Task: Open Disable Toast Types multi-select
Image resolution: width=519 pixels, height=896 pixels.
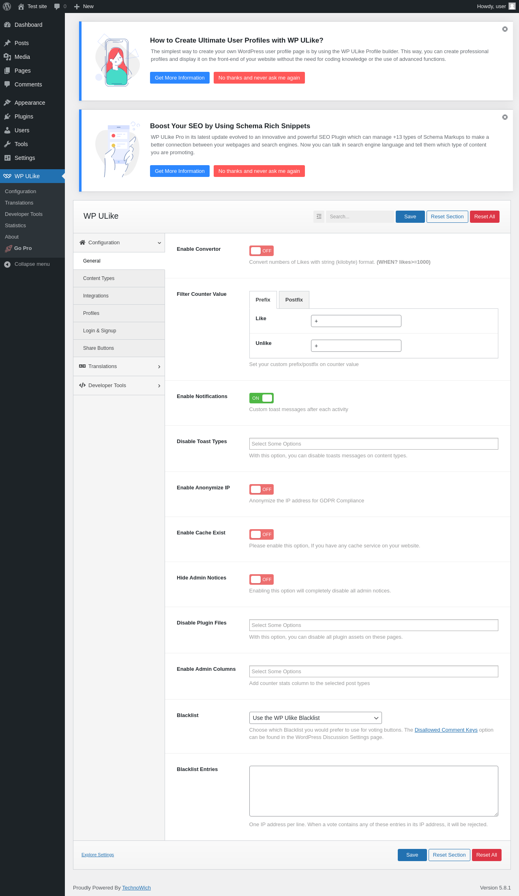Action: click(x=373, y=444)
